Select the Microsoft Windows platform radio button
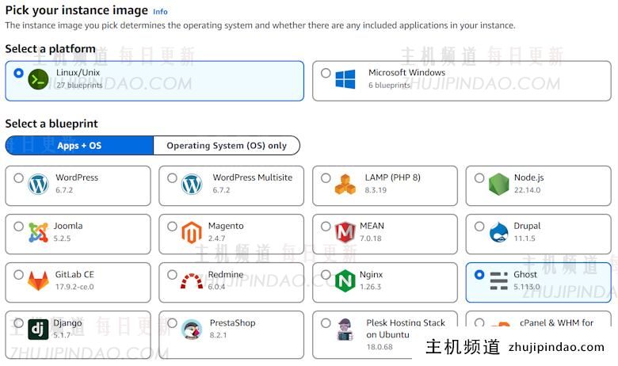This screenshot has height=366, width=618. [326, 73]
